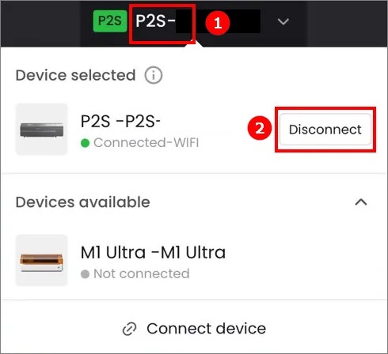
Task: Click the chain link icon beside Connect device
Action: click(x=129, y=329)
